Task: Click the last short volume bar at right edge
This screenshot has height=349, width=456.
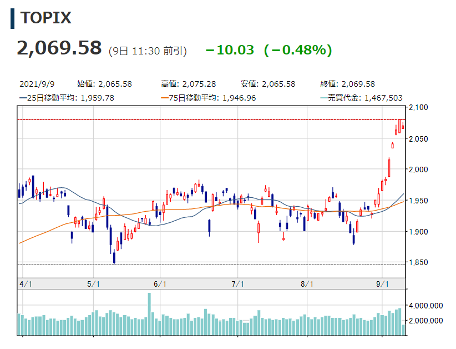Action: coord(403,330)
